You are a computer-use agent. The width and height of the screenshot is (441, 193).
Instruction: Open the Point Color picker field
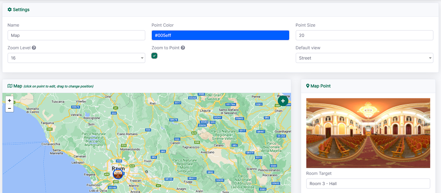coord(220,36)
